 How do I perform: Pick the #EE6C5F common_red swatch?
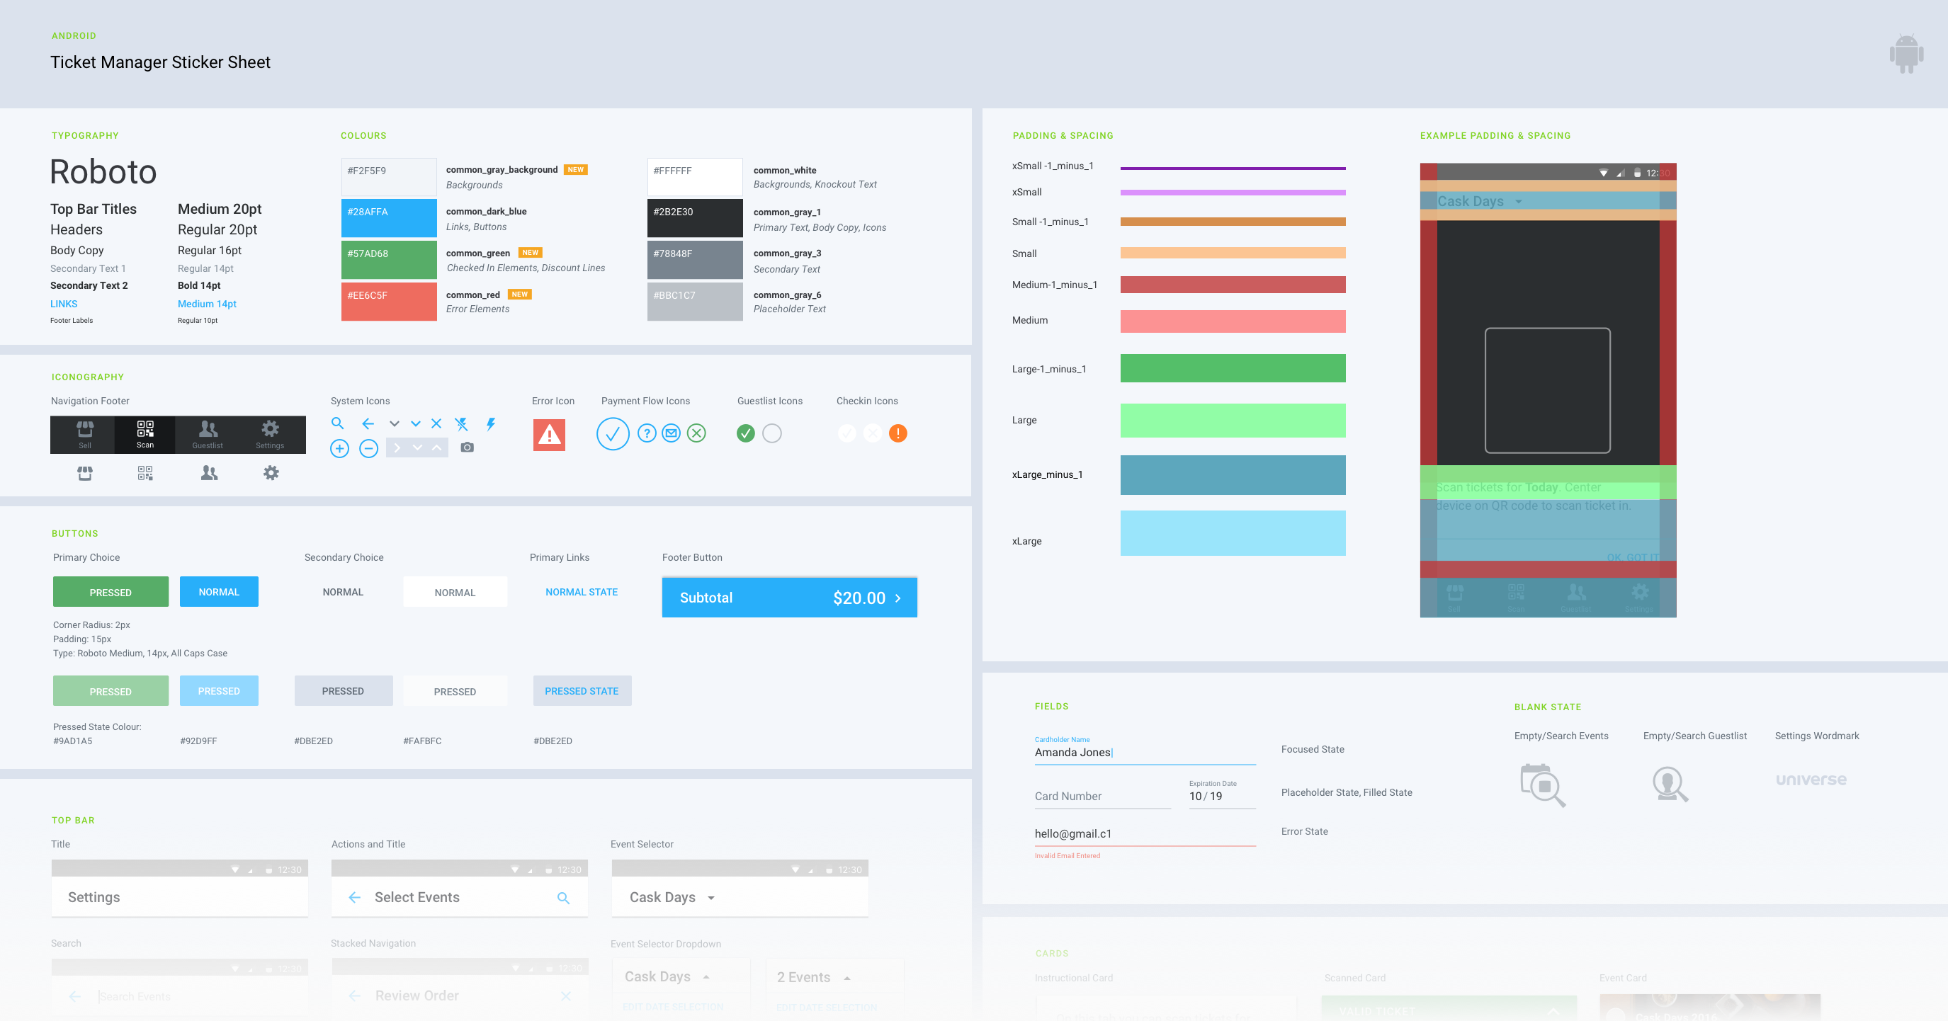click(x=389, y=301)
